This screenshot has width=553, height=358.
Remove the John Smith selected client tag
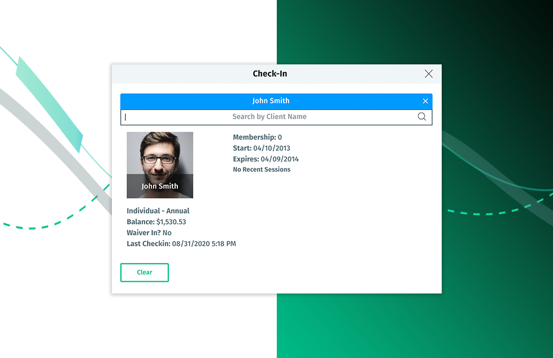425,101
